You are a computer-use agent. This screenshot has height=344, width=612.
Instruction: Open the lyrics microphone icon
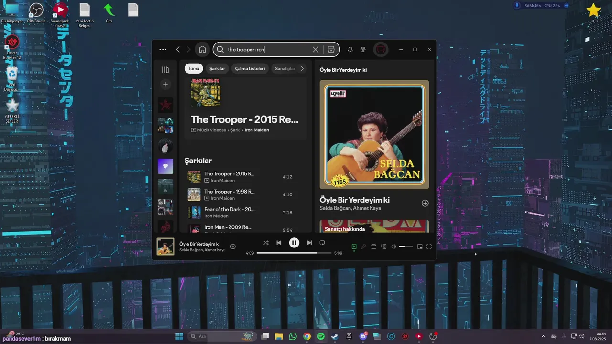click(x=363, y=247)
